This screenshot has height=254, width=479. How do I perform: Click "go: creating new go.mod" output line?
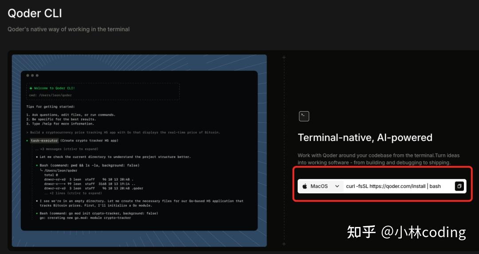click(x=85, y=218)
